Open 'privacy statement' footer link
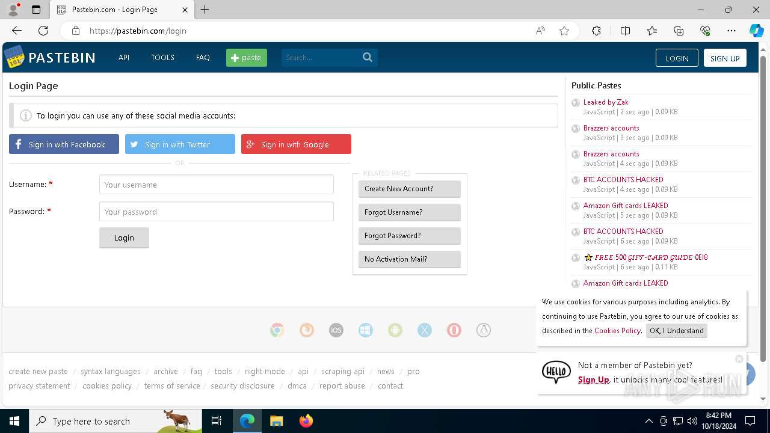The image size is (770, 433). click(x=39, y=386)
